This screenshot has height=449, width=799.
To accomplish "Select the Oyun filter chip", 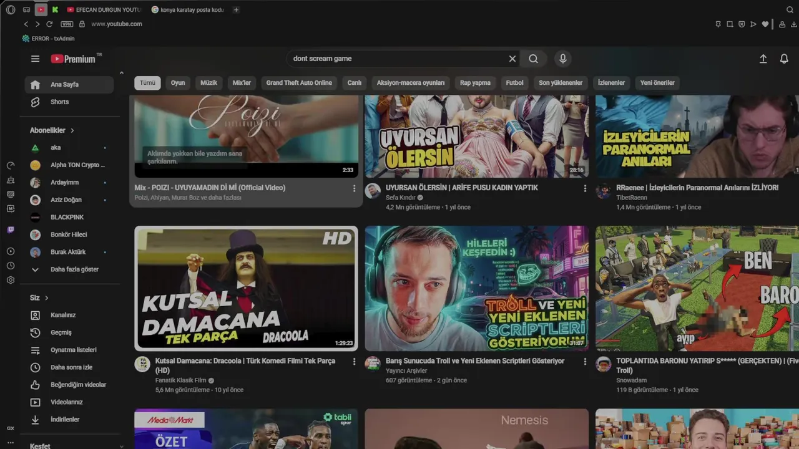I will 178,83.
